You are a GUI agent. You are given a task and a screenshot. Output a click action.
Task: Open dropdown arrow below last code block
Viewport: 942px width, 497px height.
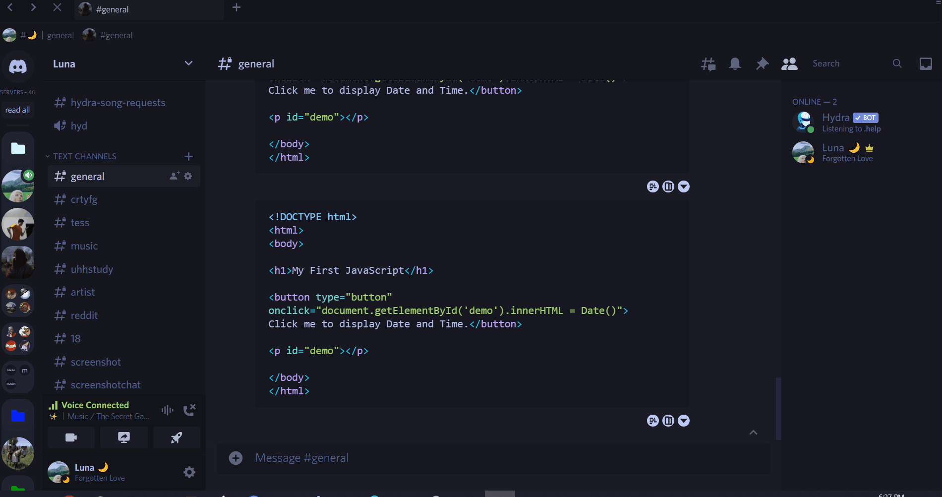684,421
